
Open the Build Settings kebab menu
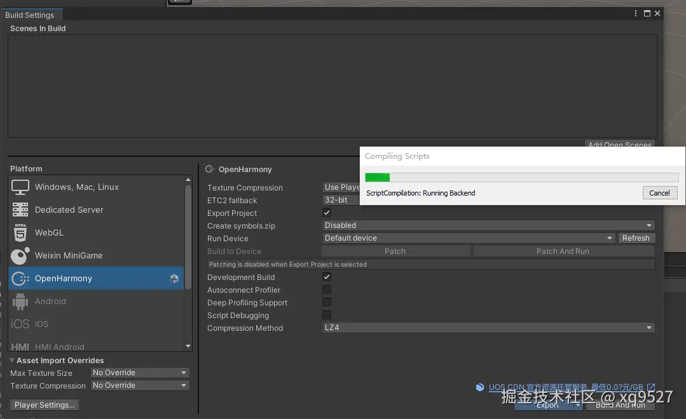636,13
